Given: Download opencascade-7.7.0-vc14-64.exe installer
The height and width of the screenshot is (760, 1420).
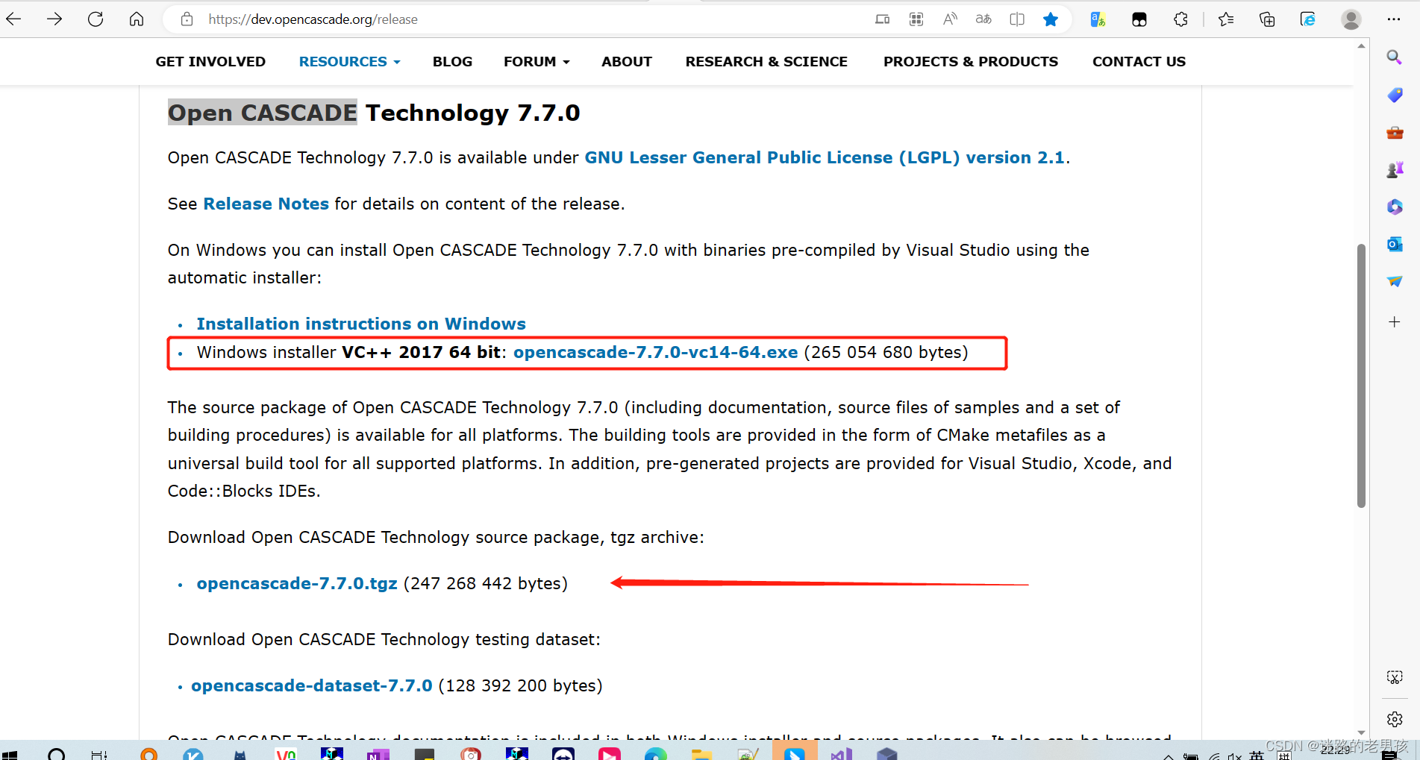Looking at the screenshot, I should tap(655, 352).
